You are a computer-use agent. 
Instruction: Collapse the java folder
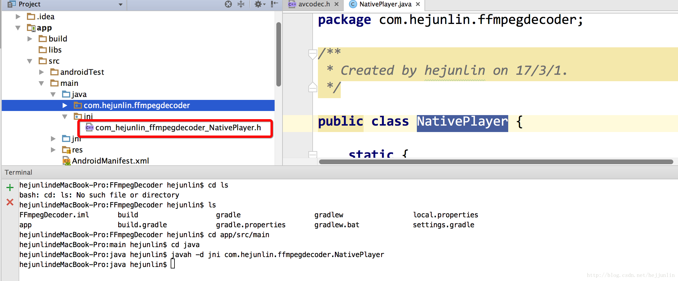pyautogui.click(x=53, y=94)
